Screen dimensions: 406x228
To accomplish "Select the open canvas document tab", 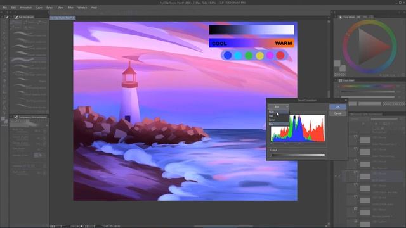I will [62, 18].
